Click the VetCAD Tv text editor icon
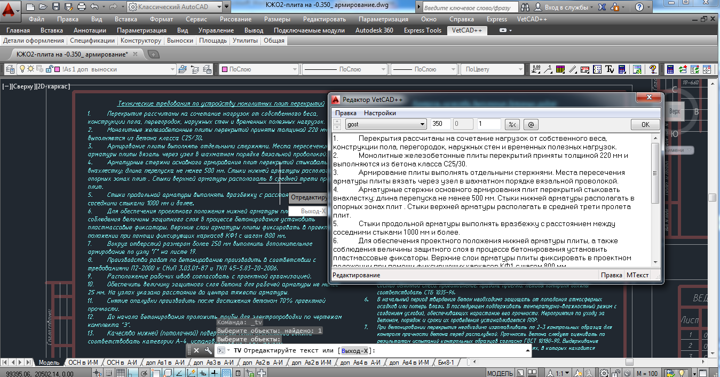 pos(610,69)
